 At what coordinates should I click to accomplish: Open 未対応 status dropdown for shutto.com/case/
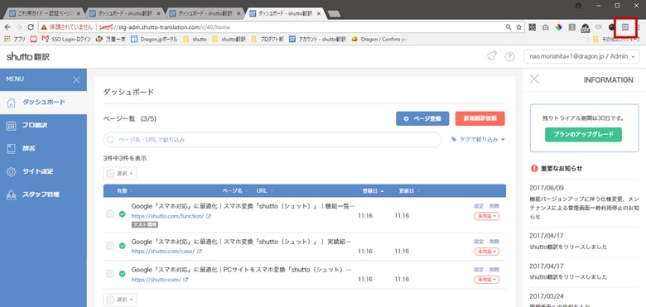(x=486, y=252)
